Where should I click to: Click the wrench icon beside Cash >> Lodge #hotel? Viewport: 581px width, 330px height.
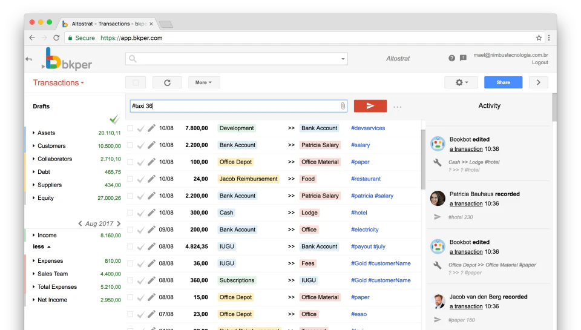click(438, 162)
